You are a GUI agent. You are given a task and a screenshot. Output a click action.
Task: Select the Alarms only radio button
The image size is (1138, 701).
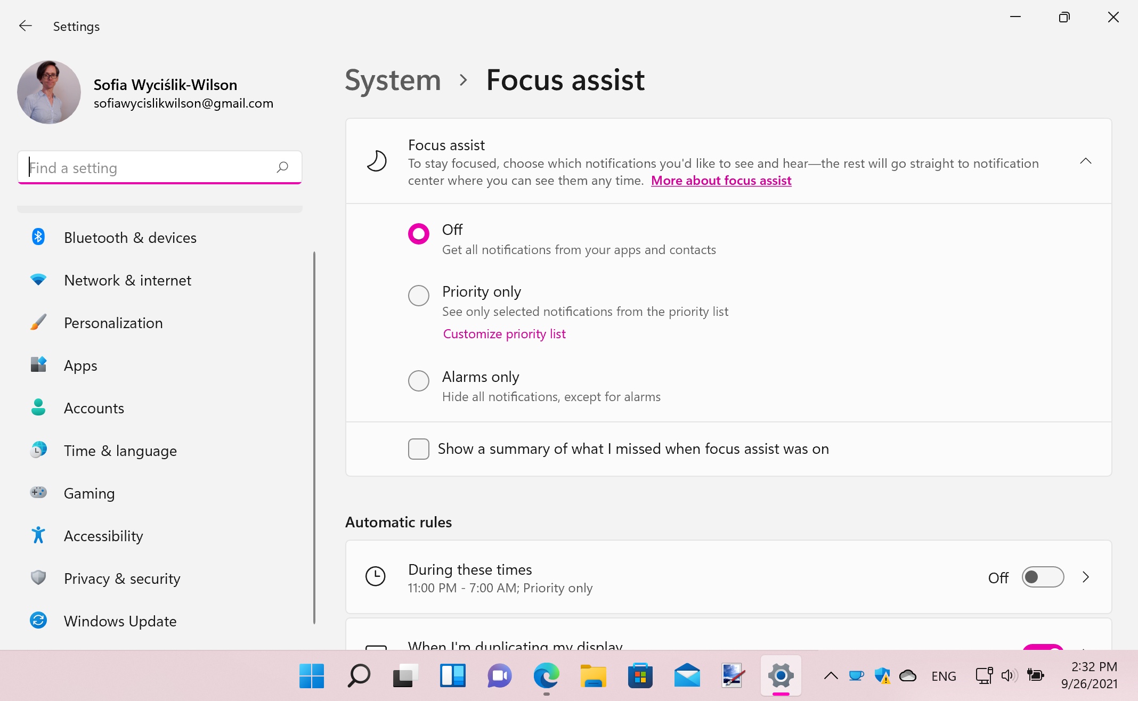coord(419,380)
